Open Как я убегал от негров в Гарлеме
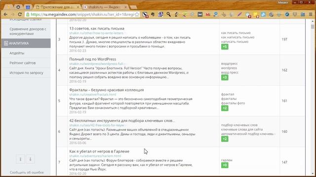Image resolution: width=316 pixels, height=177 pixels. click(x=99, y=151)
